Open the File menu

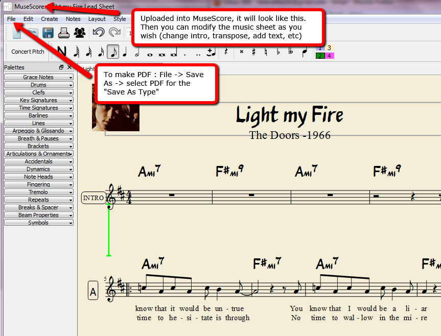coord(11,19)
